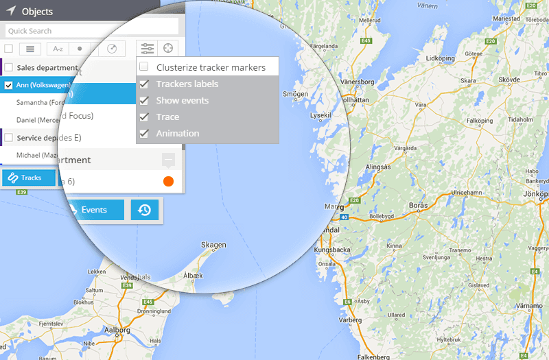Click the Skagen label on map
The width and height of the screenshot is (549, 360).
tap(213, 245)
